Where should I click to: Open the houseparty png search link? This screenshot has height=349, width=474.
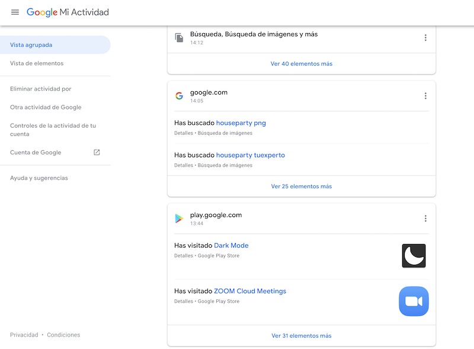point(241,123)
